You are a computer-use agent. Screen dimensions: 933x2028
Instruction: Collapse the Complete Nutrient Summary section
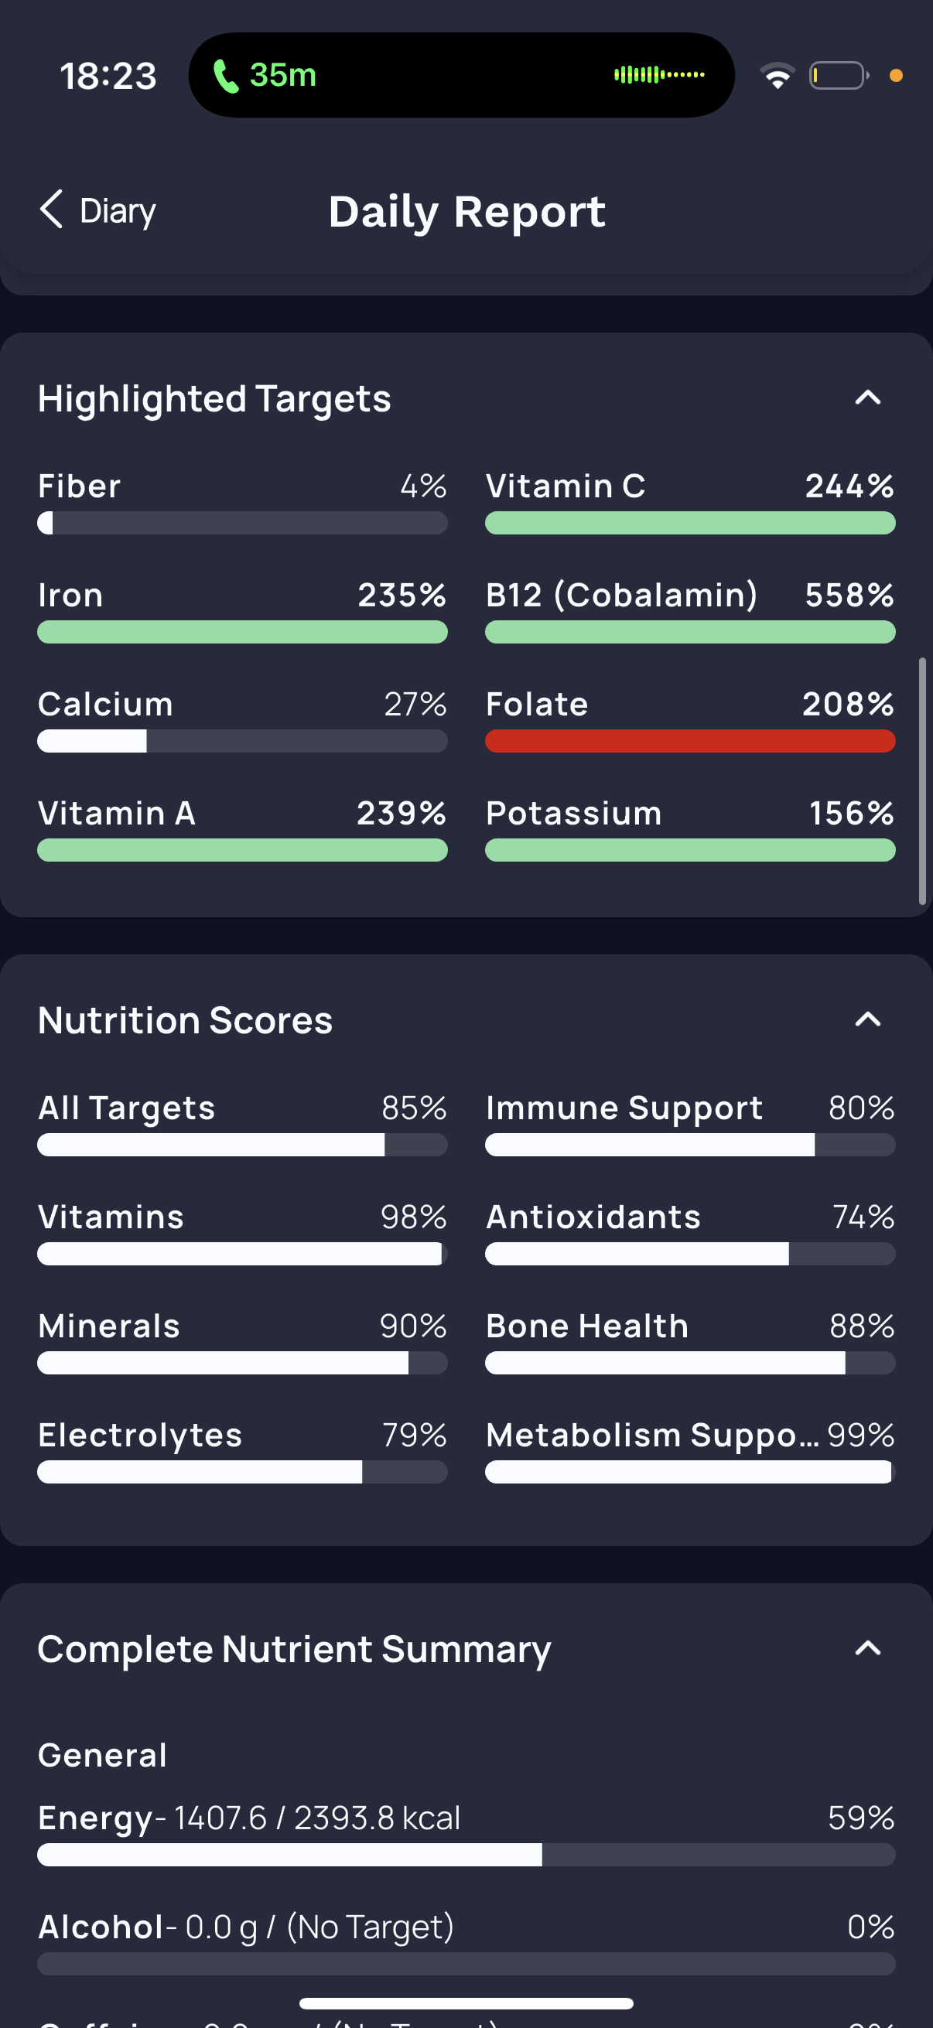pyautogui.click(x=867, y=1648)
